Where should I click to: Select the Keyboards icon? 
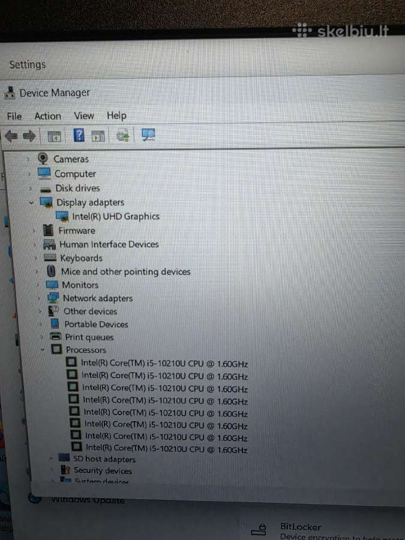[x=50, y=257]
